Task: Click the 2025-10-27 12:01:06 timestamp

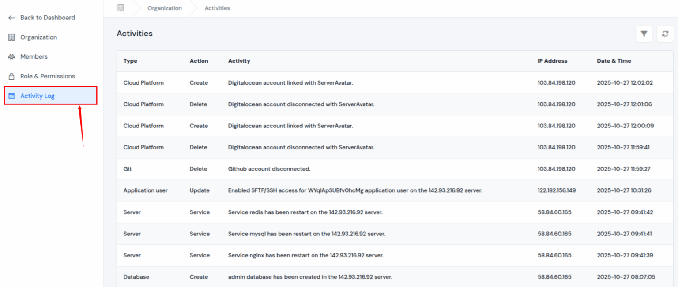Action: click(x=625, y=104)
